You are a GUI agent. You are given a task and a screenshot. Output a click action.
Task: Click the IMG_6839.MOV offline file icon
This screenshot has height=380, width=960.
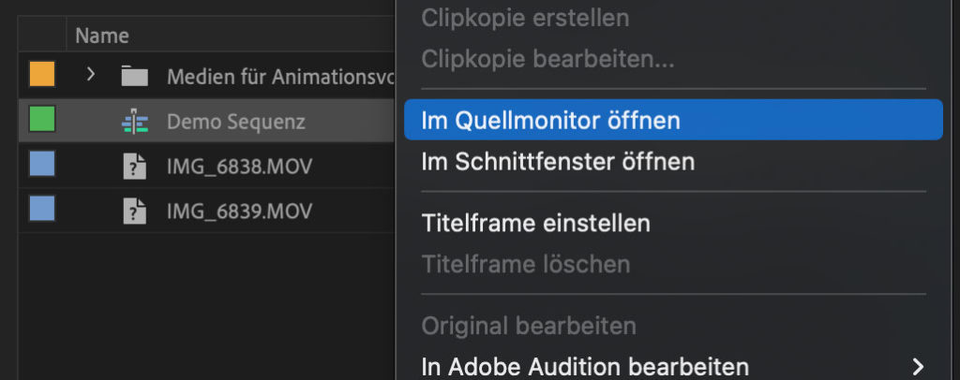[x=135, y=212]
